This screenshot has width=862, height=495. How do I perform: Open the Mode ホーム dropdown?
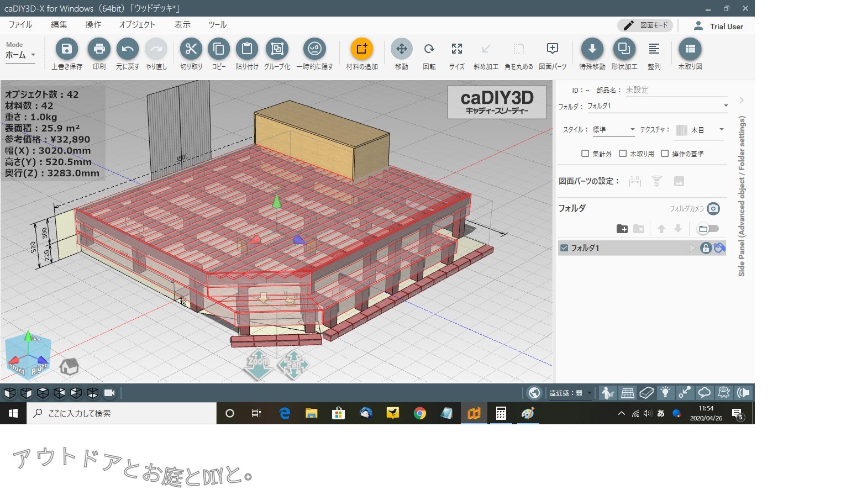20,55
